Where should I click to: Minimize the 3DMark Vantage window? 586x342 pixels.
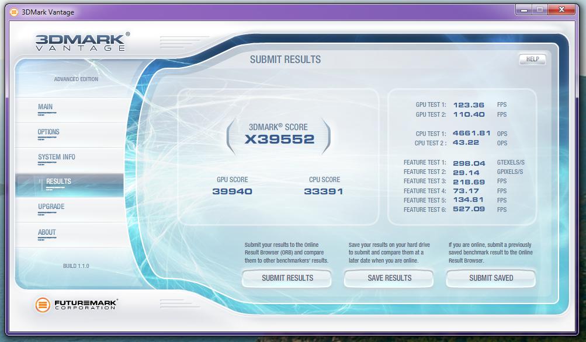coord(524,10)
